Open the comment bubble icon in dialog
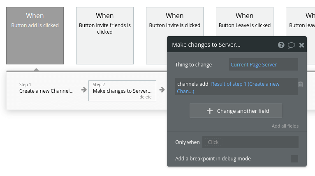 (291, 45)
